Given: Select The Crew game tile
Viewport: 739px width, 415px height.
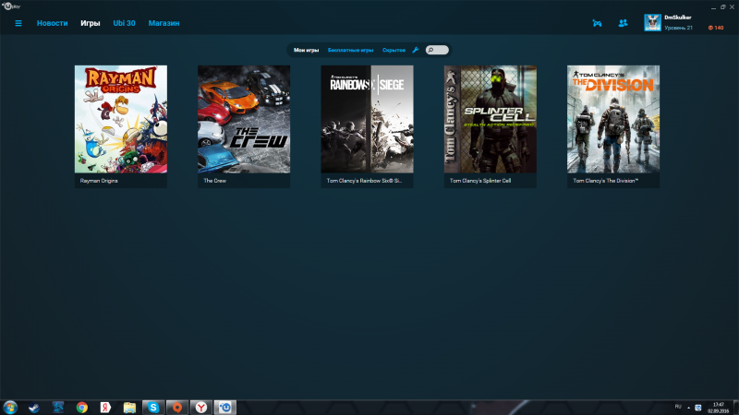Looking at the screenshot, I should tap(244, 119).
